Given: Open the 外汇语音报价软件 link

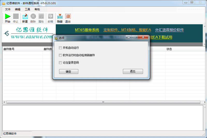Looking at the screenshot, I should click(x=169, y=30).
